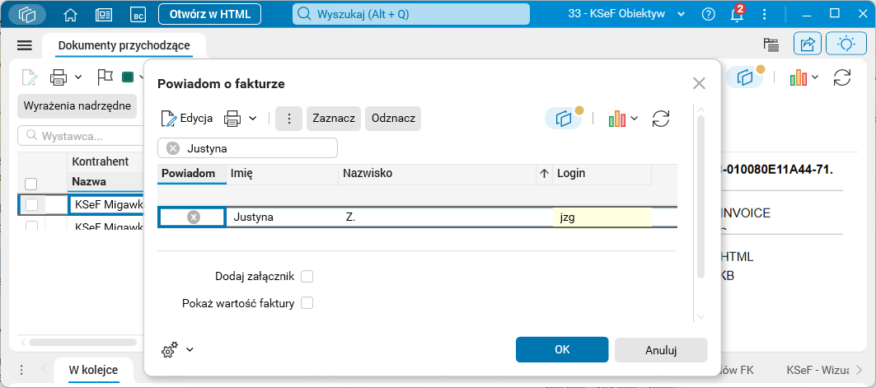Screen dimensions: 876x388
Task: Toggle the header select-all checkbox in background list
Action: (x=31, y=184)
